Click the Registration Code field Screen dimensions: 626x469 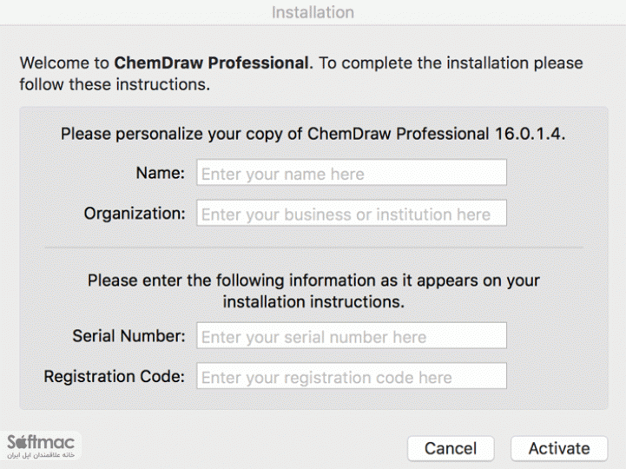coord(352,376)
